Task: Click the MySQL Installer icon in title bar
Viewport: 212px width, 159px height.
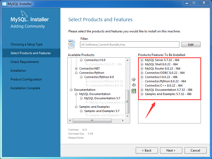Action: tap(4, 4)
